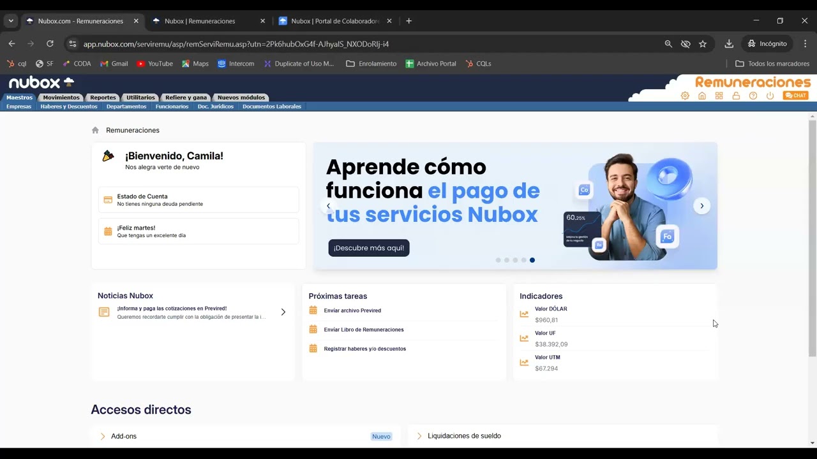Image resolution: width=817 pixels, height=459 pixels.
Task: Open Registrar haberes y/o descuentos task
Action: point(364,349)
